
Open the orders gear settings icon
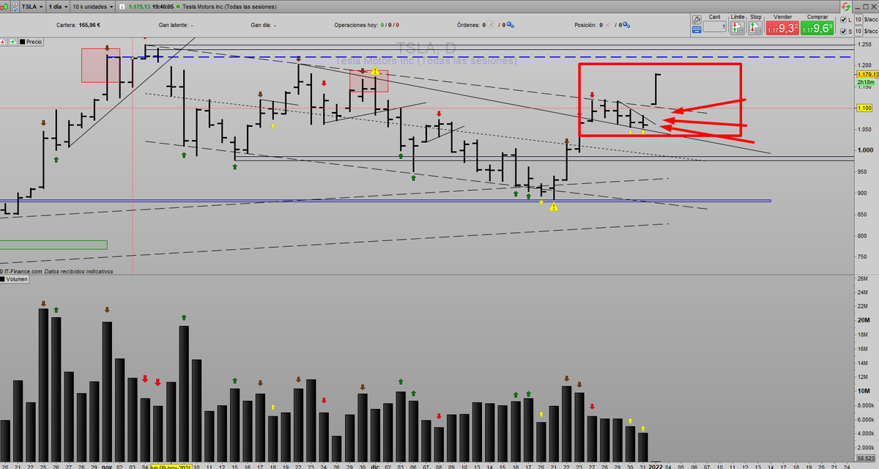[x=511, y=25]
